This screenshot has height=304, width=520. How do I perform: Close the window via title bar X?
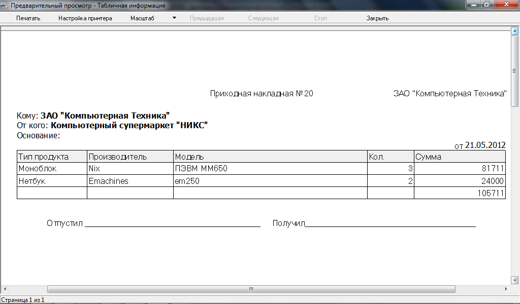(506, 4)
